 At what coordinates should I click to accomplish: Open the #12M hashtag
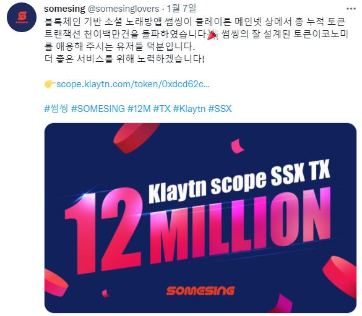pos(139,109)
